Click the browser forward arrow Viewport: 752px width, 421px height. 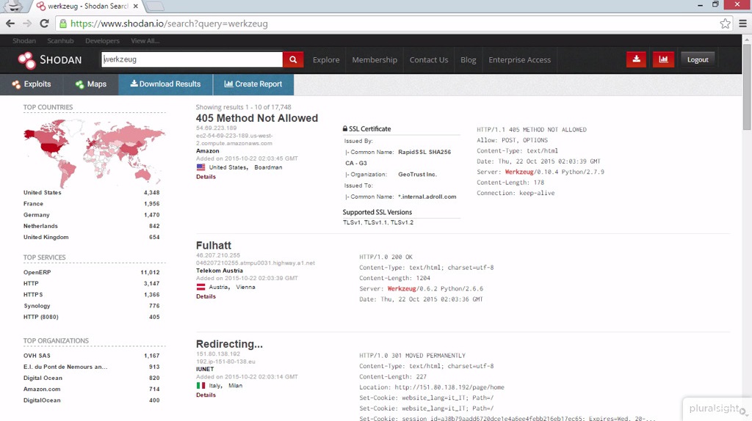pyautogui.click(x=27, y=23)
